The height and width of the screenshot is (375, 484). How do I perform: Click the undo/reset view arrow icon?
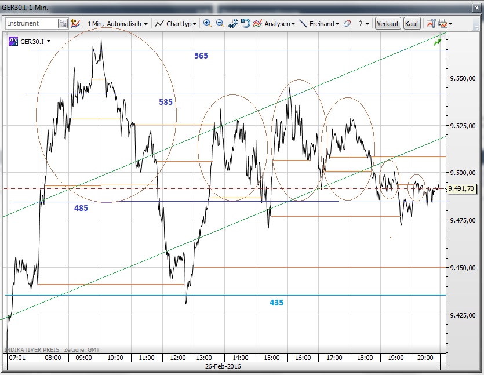[x=245, y=23]
